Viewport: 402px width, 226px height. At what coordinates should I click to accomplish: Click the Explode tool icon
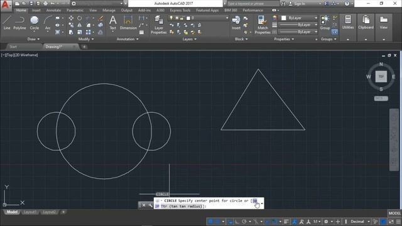[100, 25]
